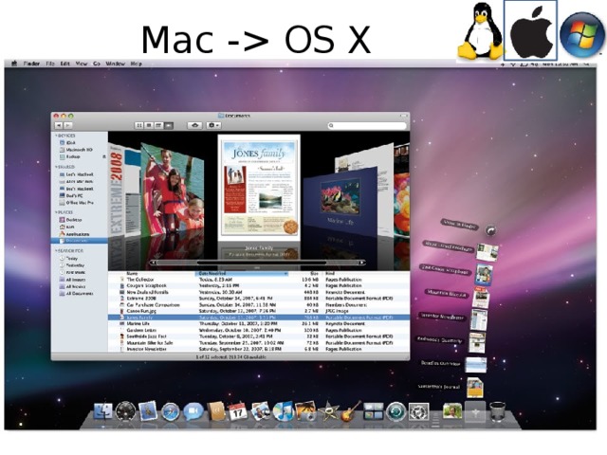The image size is (607, 455).
Task: Open the Finder menu
Action: (x=31, y=64)
